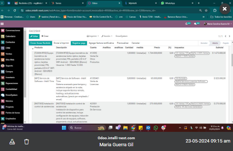
Task: Open Banesco Banco bookmark
Action: pyautogui.click(x=176, y=17)
